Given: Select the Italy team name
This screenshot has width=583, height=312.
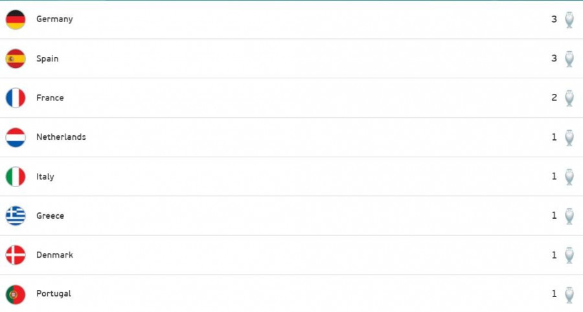Looking at the screenshot, I should pyautogui.click(x=45, y=177).
